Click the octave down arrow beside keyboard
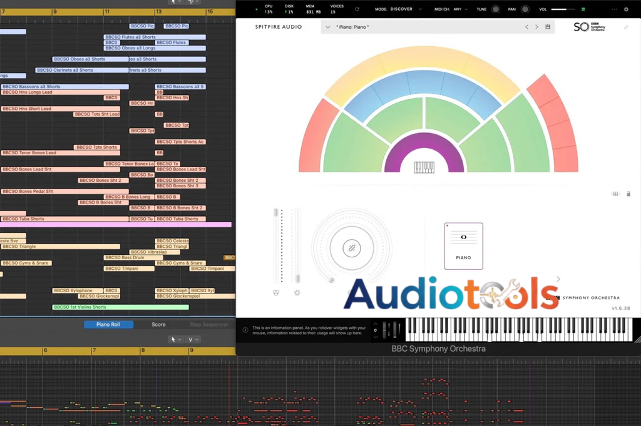The image size is (641, 426). [x=376, y=337]
